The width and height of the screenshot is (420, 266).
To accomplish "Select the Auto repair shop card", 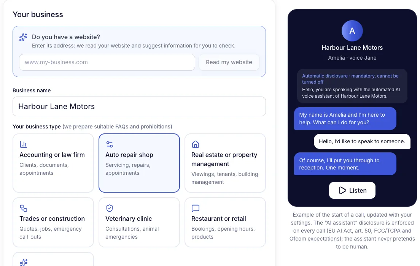I will point(139,163).
